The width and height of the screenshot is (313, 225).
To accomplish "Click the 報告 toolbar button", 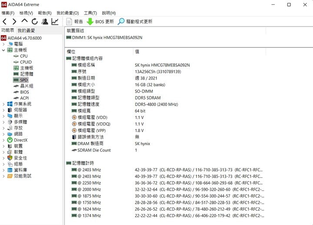I will point(75,21).
